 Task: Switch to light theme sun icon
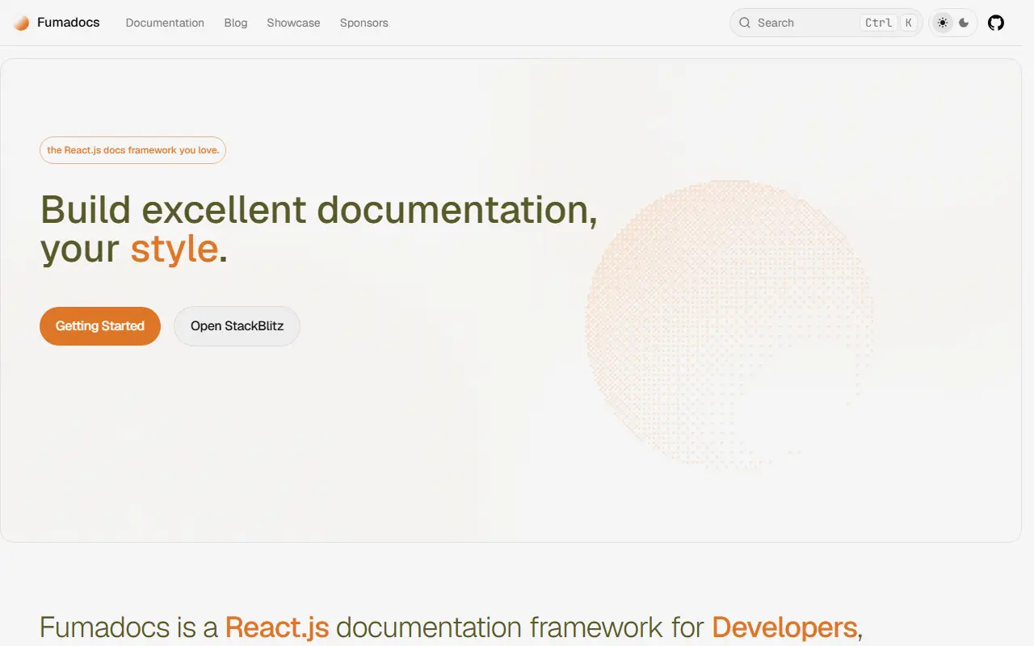[x=943, y=23]
